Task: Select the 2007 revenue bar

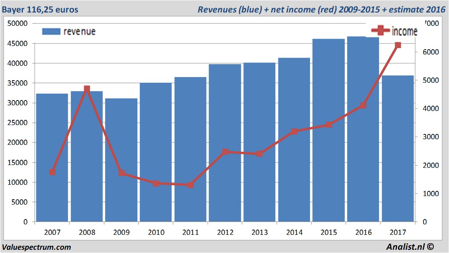Action: pos(52,157)
